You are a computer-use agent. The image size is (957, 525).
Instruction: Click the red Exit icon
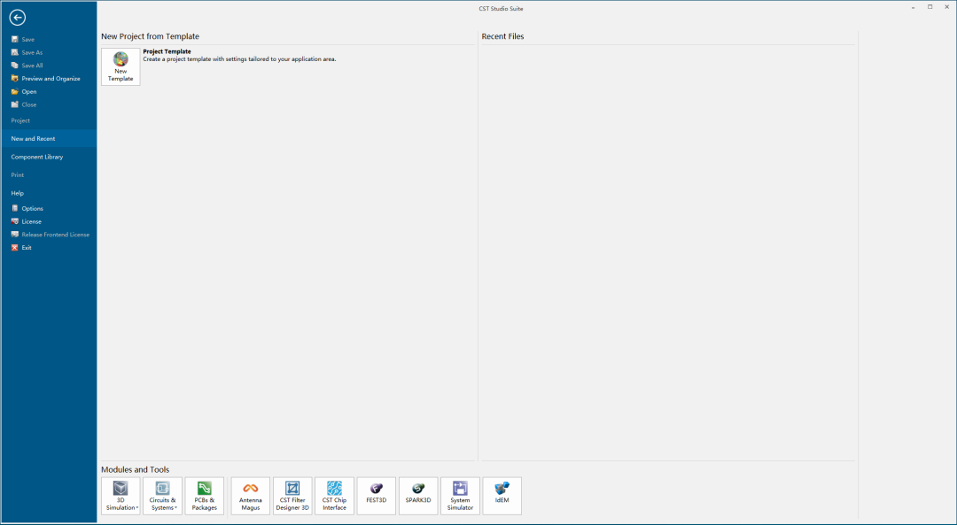pos(15,248)
